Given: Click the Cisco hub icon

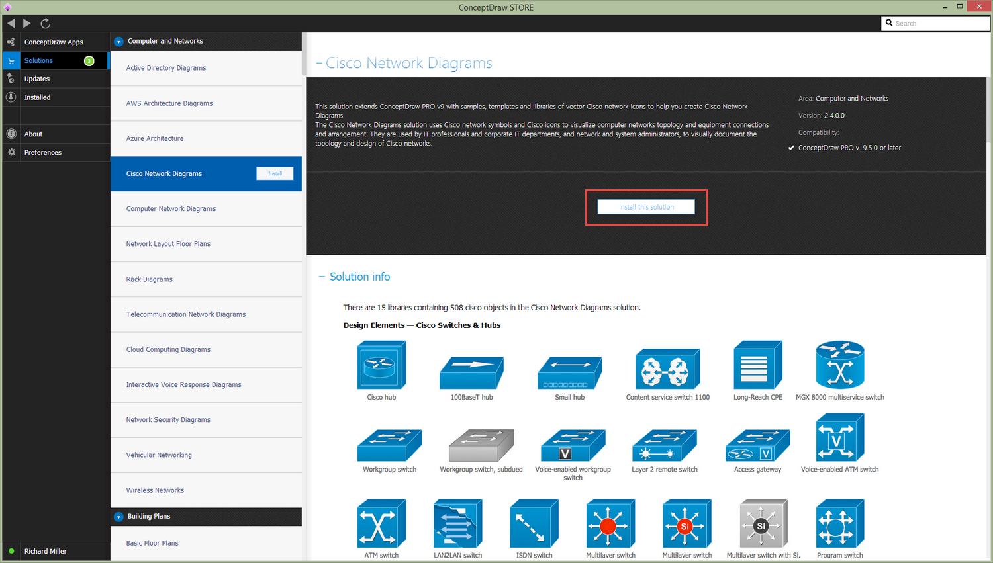Looking at the screenshot, I should (381, 365).
